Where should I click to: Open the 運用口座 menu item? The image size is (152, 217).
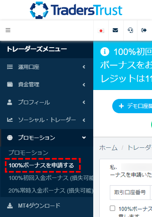pyautogui.click(x=47, y=67)
